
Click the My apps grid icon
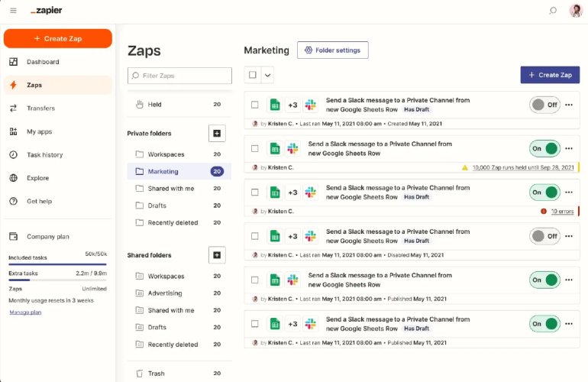pos(14,131)
